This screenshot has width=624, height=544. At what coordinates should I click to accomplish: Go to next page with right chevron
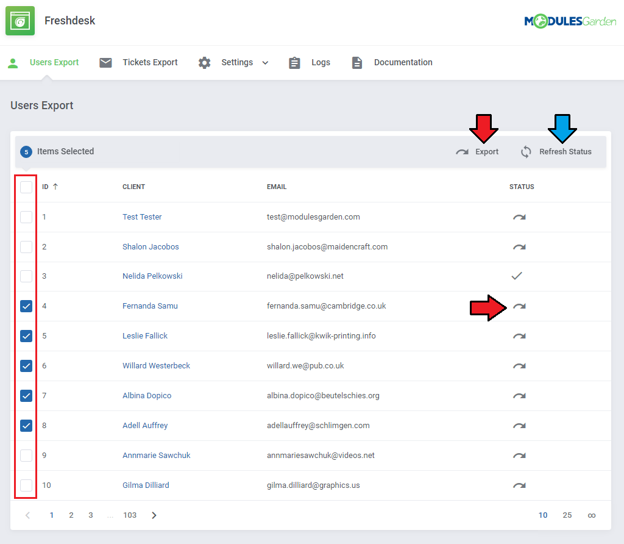[154, 515]
